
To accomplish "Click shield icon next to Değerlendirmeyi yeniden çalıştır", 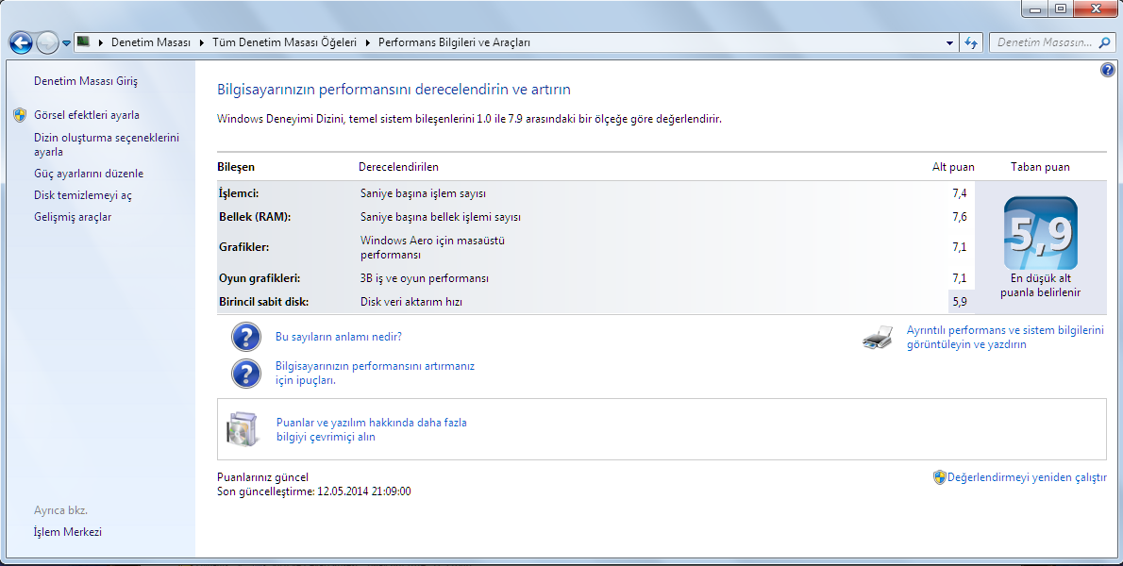I will (940, 477).
